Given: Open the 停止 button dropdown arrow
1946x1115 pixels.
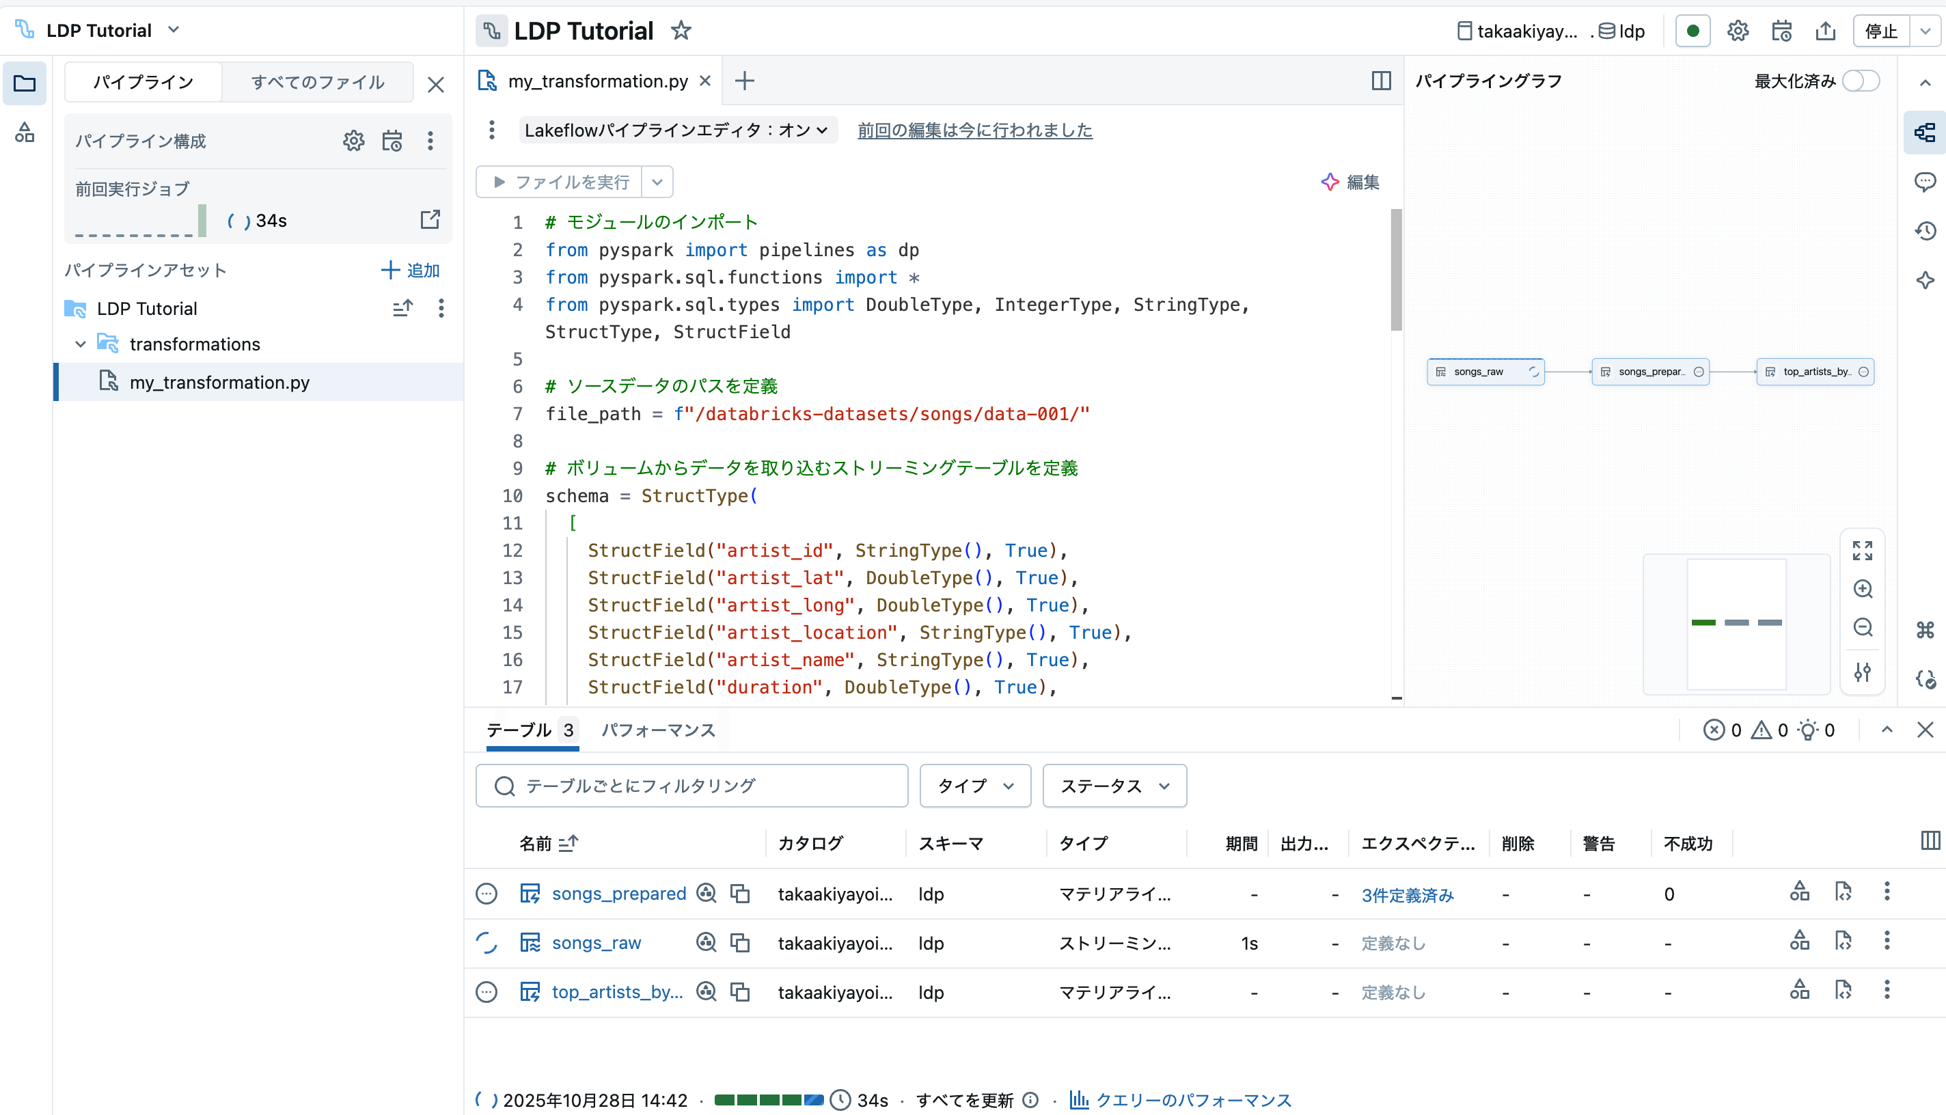Looking at the screenshot, I should [x=1928, y=31].
